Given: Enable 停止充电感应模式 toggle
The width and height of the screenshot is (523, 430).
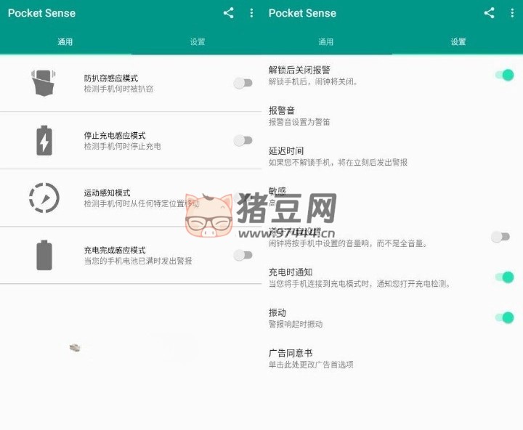Looking at the screenshot, I should 243,140.
